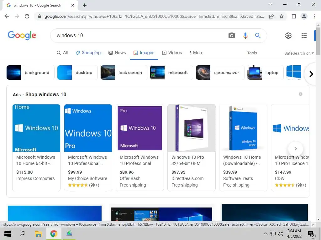Close the windows 10 Google Search tab

[73, 5]
